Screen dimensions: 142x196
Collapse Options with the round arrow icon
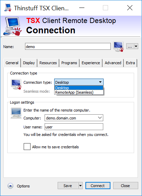click(x=11, y=186)
